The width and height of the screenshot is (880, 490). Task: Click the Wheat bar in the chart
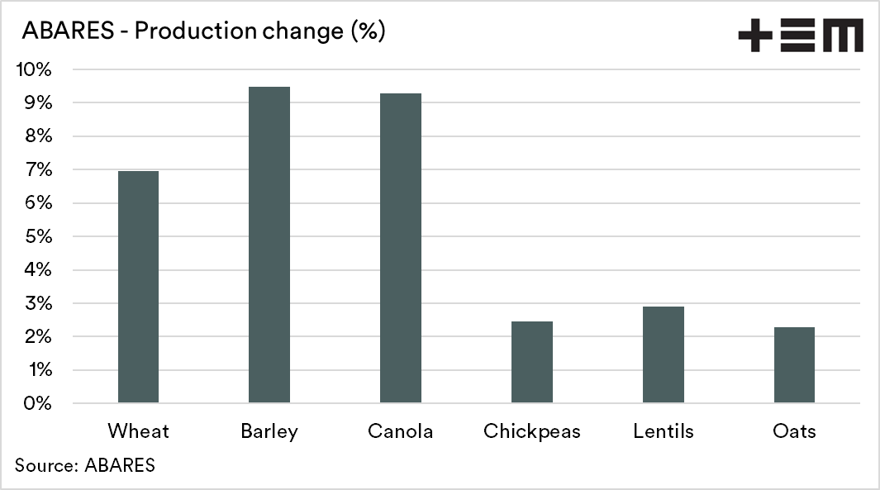coord(138,287)
